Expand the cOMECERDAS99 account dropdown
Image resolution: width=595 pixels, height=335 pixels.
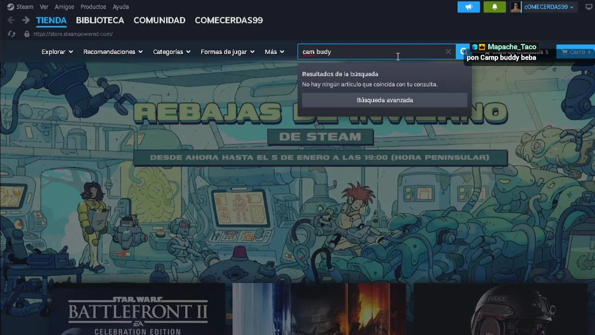click(549, 7)
